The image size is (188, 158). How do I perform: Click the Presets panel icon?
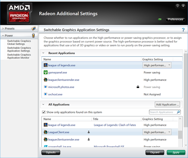(x=33, y=28)
